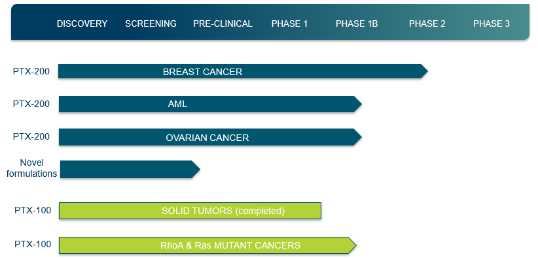Click the PHASE 1B header
Image resolution: width=538 pixels, height=259 pixels.
coord(357,23)
